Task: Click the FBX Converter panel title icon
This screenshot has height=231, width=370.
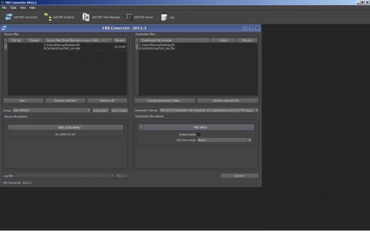Action: [x=4, y=28]
